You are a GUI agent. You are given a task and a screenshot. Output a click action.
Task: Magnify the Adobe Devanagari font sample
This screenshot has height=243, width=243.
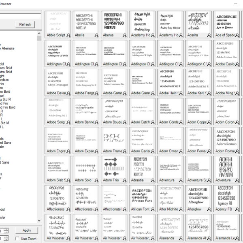[68, 93]
